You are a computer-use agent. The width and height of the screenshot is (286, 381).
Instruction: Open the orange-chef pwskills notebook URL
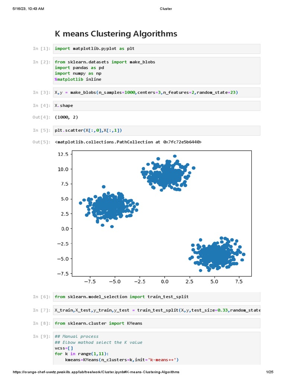[96, 372]
